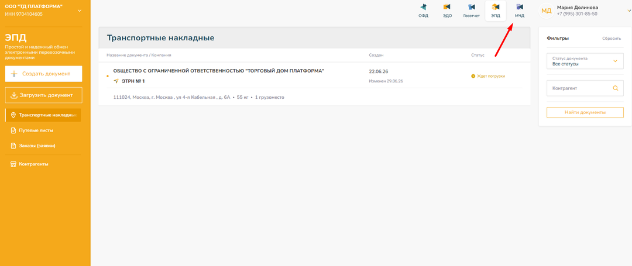Viewport: 632px width, 266px height.
Task: Expand the ООО "ТД ПЛАТФОРМА" company selector
Action: coord(79,11)
